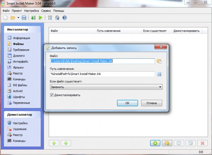Select INI файлы in the sidebar
212x155 pixels.
20,85
